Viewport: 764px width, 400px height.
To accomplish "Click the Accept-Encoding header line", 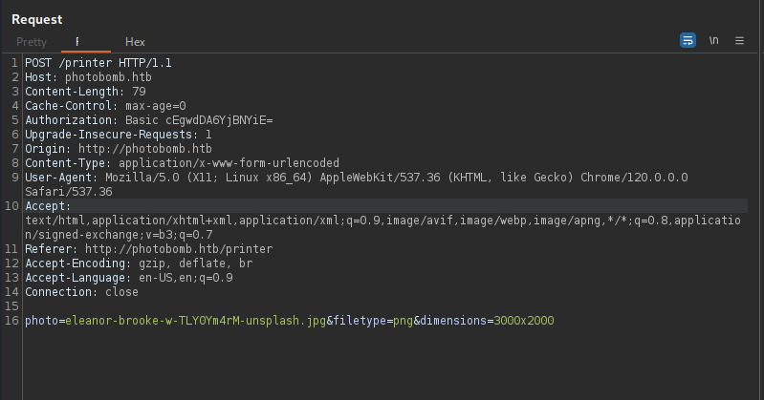I will coord(139,263).
